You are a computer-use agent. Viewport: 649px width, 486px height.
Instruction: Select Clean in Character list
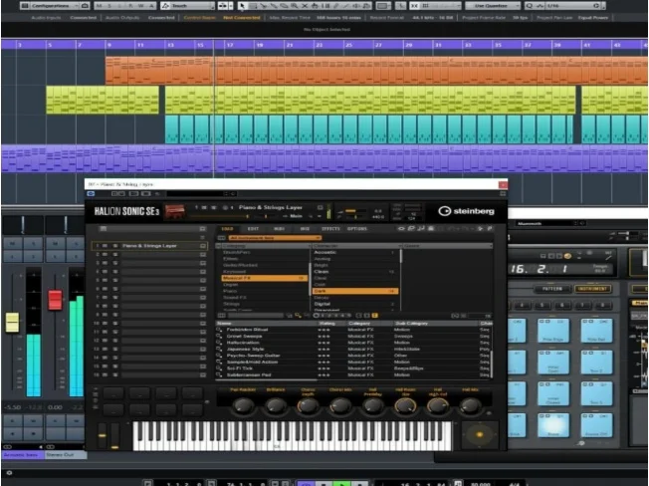355,272
